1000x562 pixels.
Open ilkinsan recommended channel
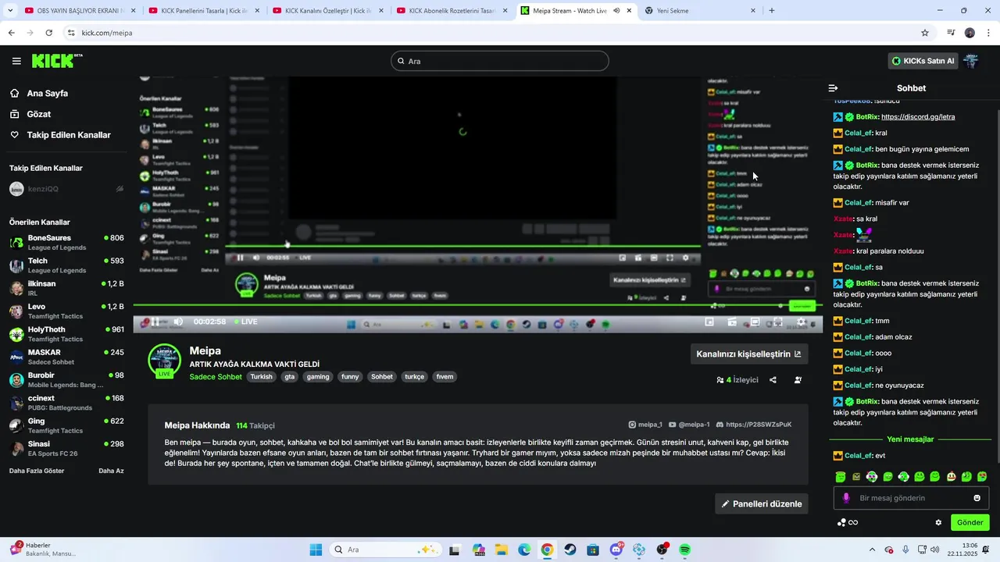[x=66, y=288]
